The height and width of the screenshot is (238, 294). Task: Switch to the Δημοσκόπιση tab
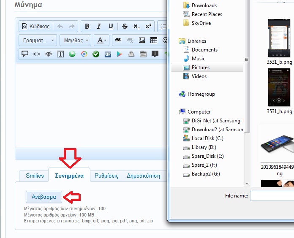143,176
